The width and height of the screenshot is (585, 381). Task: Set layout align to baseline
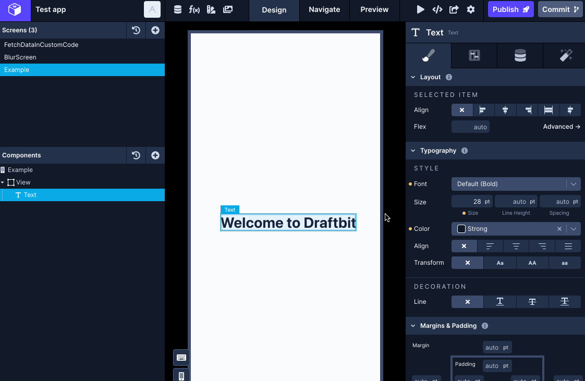tap(570, 110)
